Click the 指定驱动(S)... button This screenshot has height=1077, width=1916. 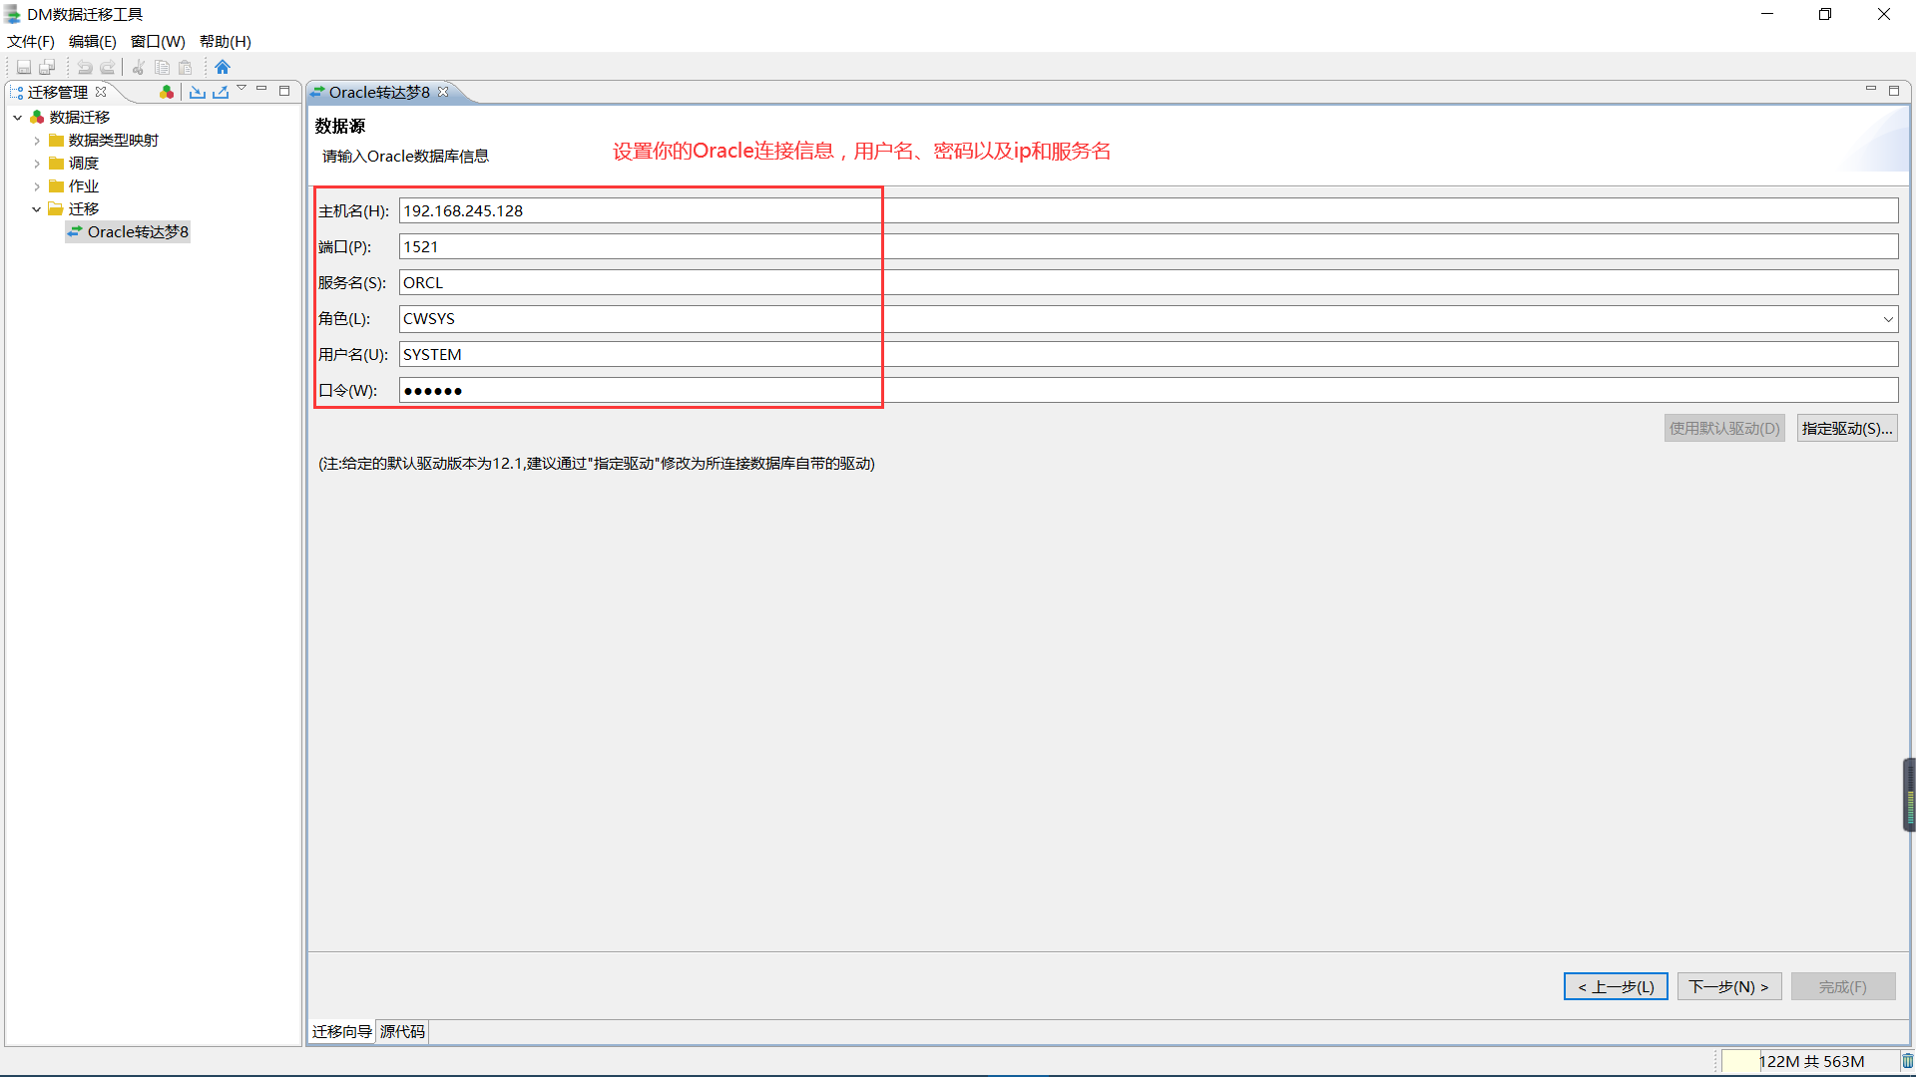point(1846,428)
